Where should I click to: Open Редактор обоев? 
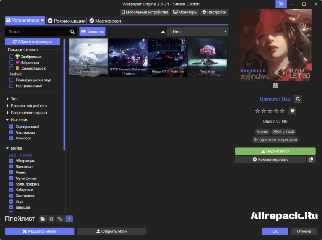[x=40, y=231]
